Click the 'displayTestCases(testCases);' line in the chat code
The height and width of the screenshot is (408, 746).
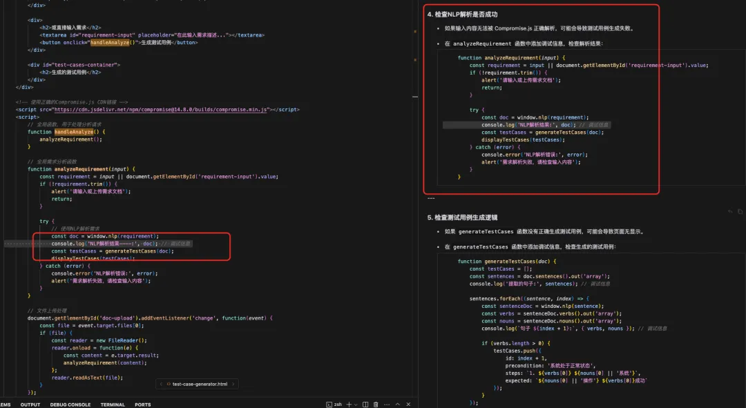523,140
